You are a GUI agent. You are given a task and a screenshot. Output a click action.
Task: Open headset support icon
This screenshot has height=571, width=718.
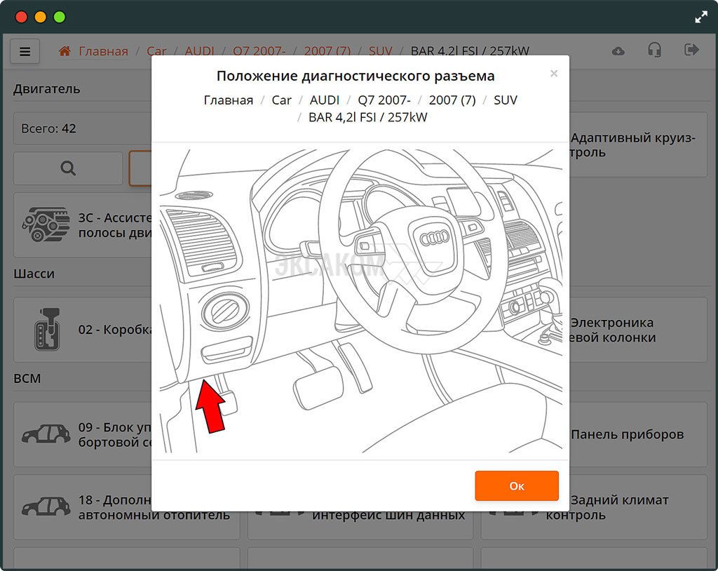tap(654, 51)
